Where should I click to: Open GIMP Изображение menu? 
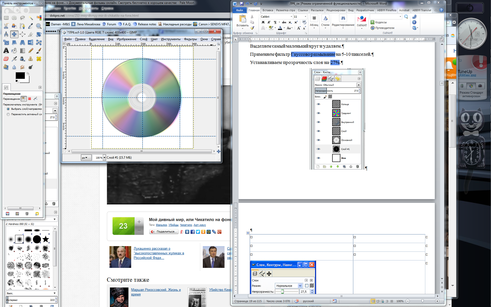click(126, 39)
